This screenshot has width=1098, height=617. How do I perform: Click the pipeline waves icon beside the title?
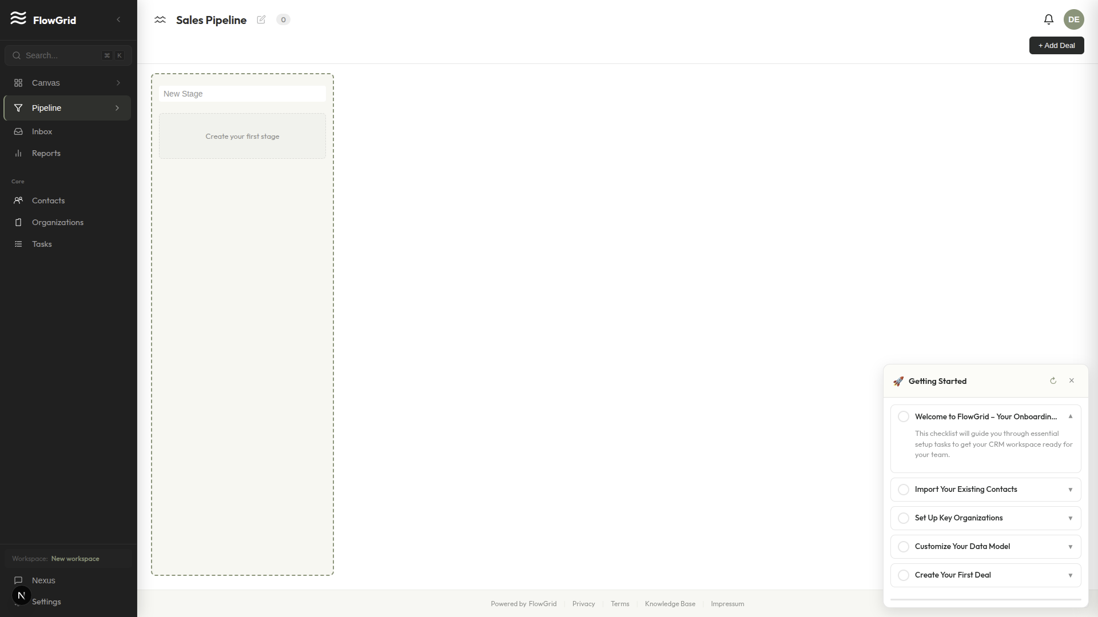coord(160,19)
